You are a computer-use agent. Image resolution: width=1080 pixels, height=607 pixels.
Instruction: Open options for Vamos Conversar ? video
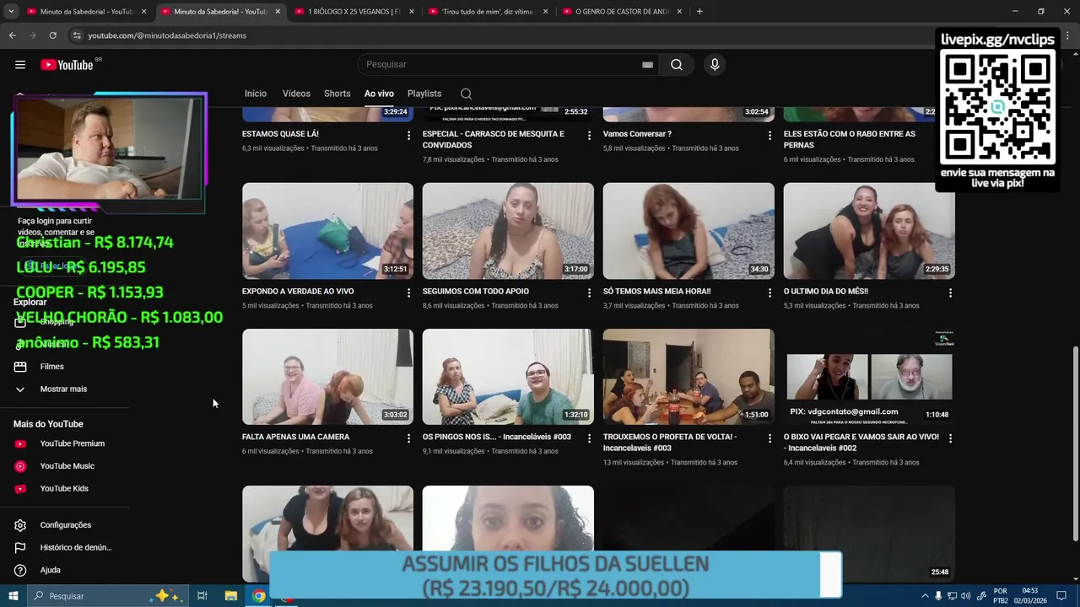(x=769, y=135)
